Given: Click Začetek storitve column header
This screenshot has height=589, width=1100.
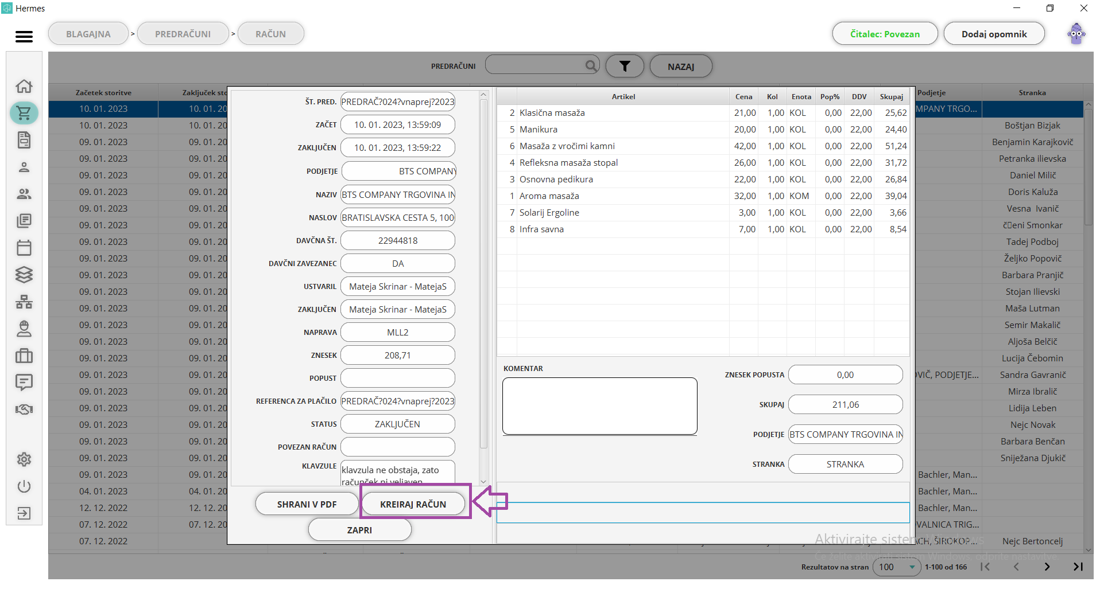Looking at the screenshot, I should [103, 92].
